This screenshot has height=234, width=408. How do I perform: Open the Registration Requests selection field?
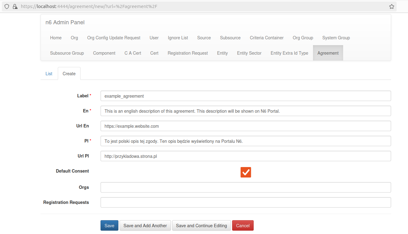(246, 202)
